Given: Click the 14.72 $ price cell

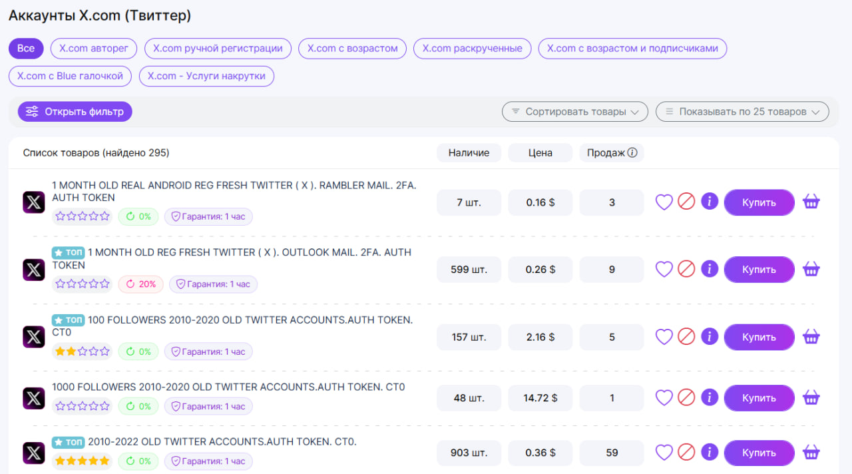Looking at the screenshot, I should [x=540, y=397].
